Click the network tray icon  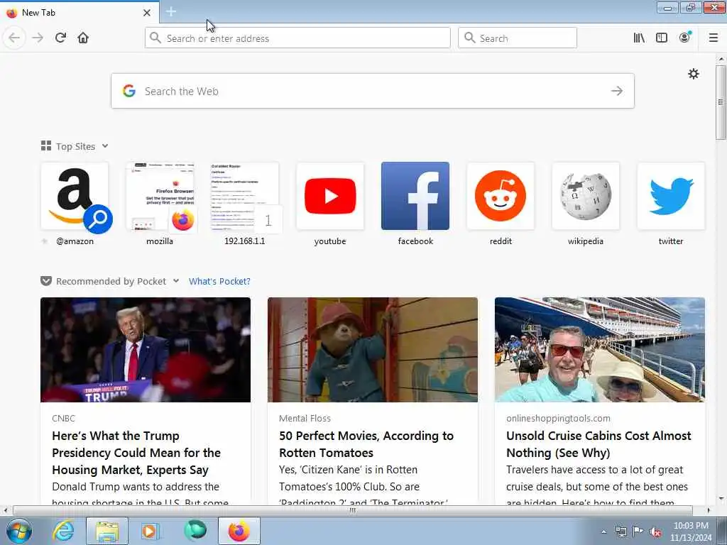click(x=621, y=532)
